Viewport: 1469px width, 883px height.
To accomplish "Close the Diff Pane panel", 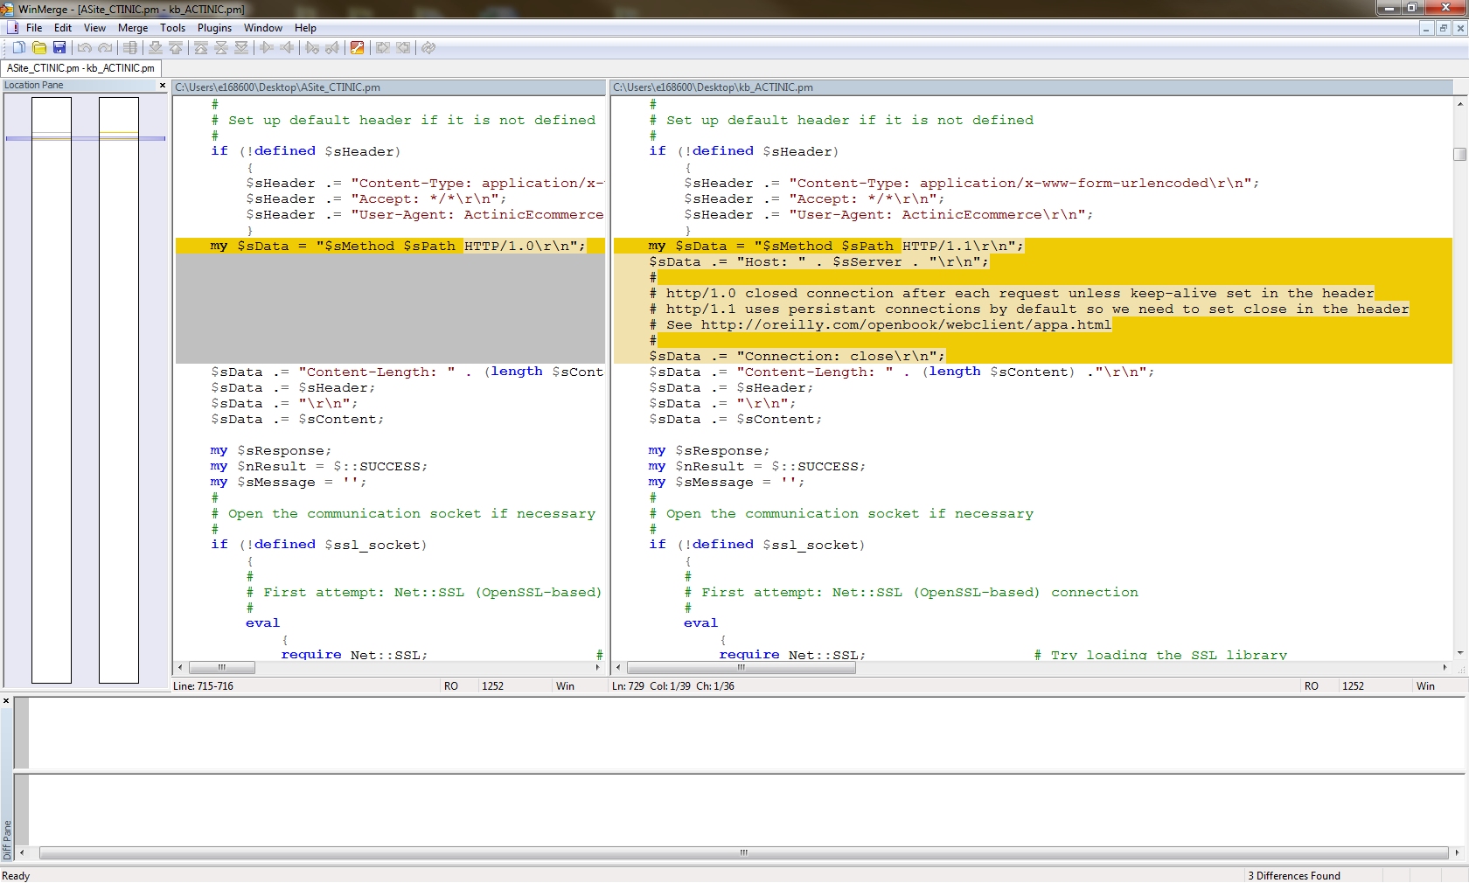I will tap(6, 701).
